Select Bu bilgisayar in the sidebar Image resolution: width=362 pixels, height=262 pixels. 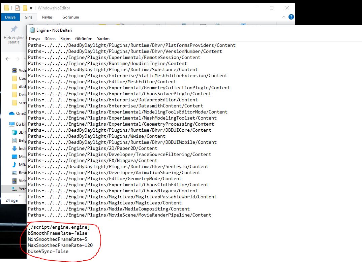click(18, 124)
